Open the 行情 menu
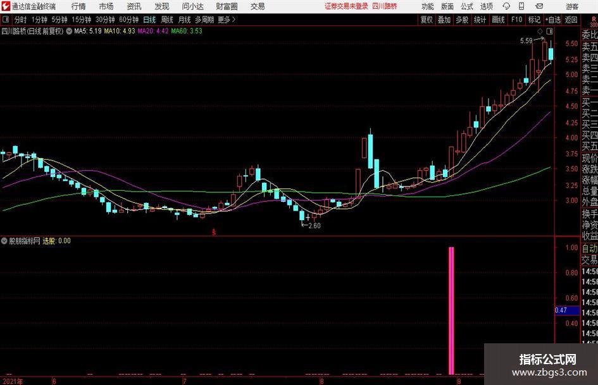This screenshot has height=385, width=598. 78,6
